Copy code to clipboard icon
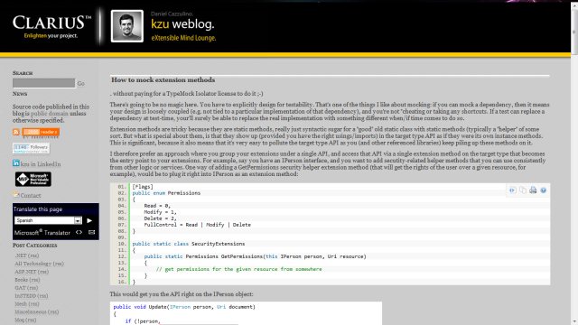Screen dimensions: 578x325 coord(522,190)
